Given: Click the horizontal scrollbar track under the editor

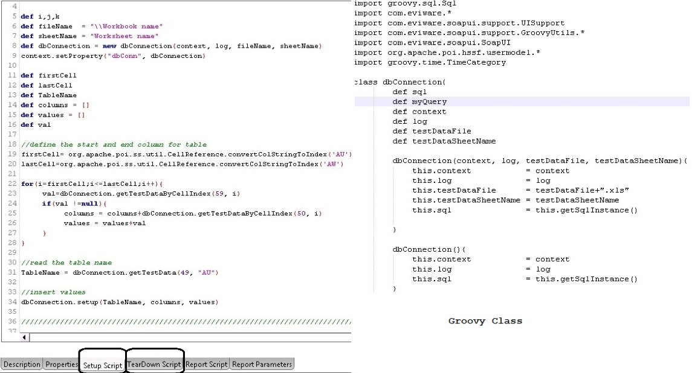Looking at the screenshot, I should (x=181, y=337).
